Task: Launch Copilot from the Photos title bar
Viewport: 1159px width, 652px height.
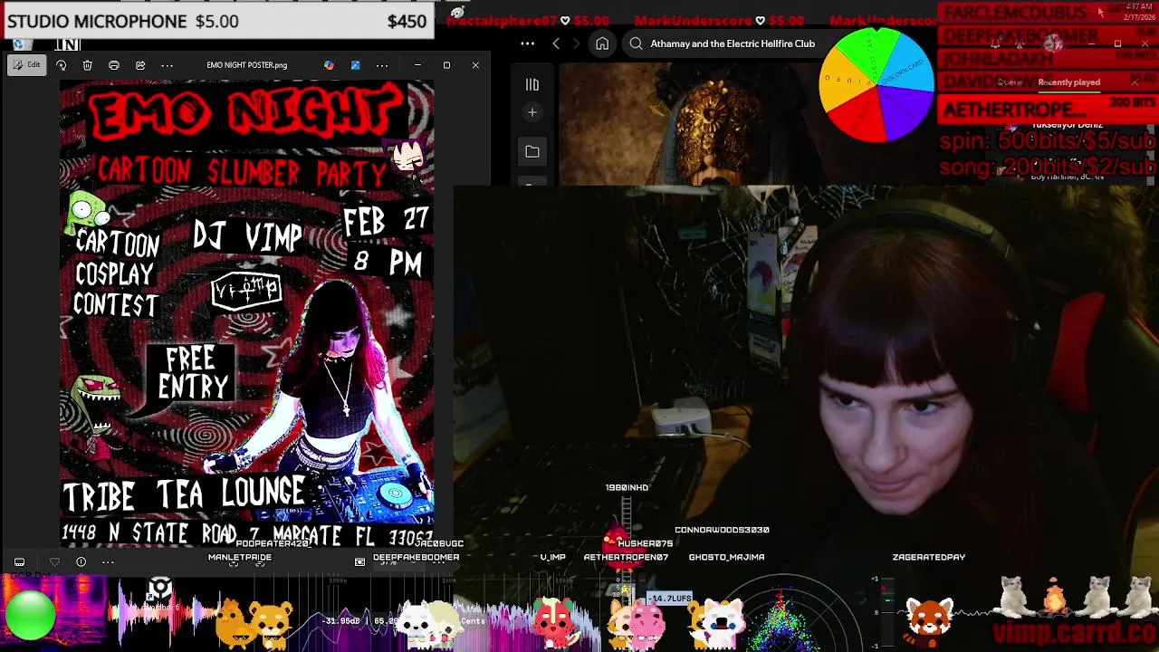Action: click(329, 65)
